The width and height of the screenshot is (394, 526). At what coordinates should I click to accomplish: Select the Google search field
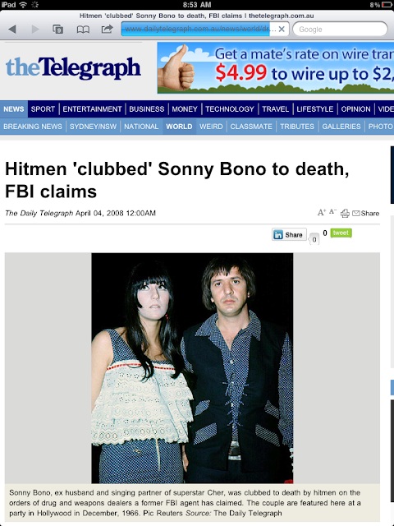point(340,30)
